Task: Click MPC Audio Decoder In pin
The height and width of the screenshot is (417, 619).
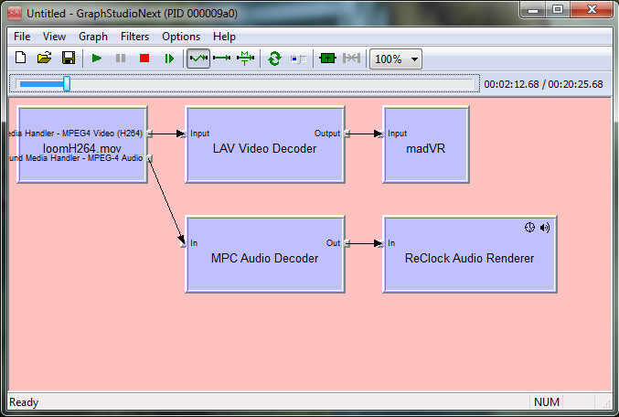Action: [x=184, y=243]
